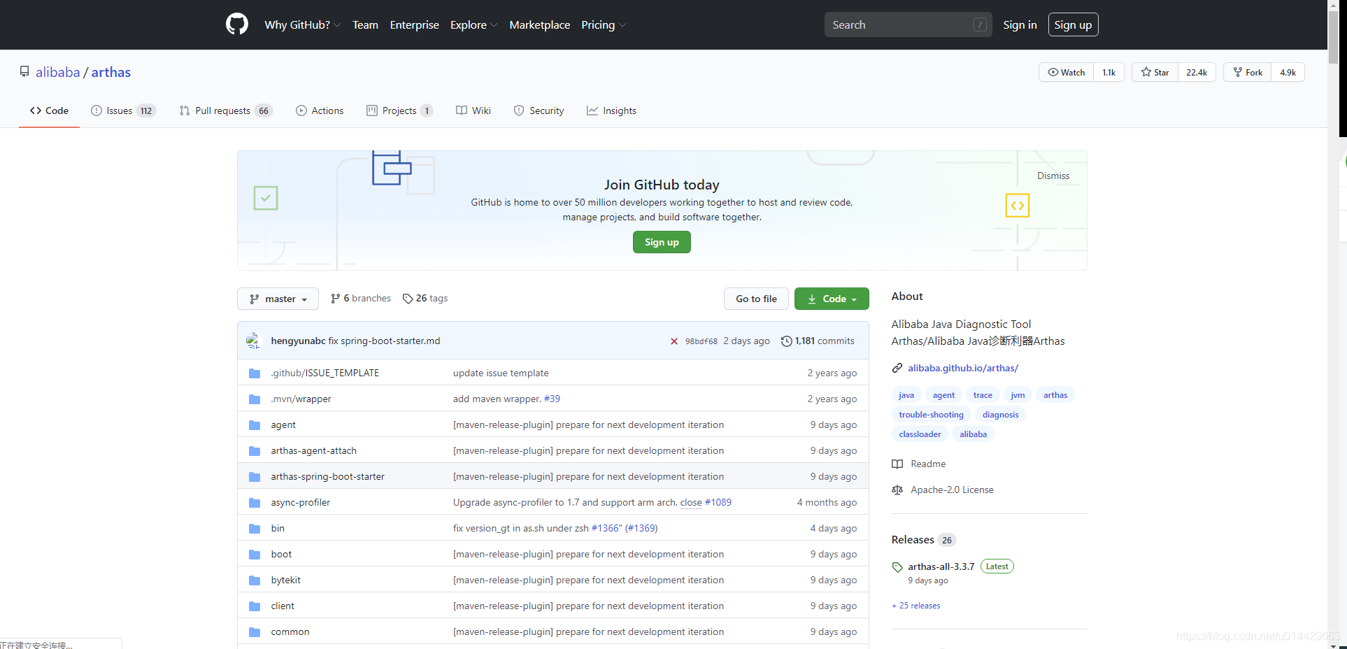
Task: Click the tag icon next to 26 tags
Action: pos(408,299)
